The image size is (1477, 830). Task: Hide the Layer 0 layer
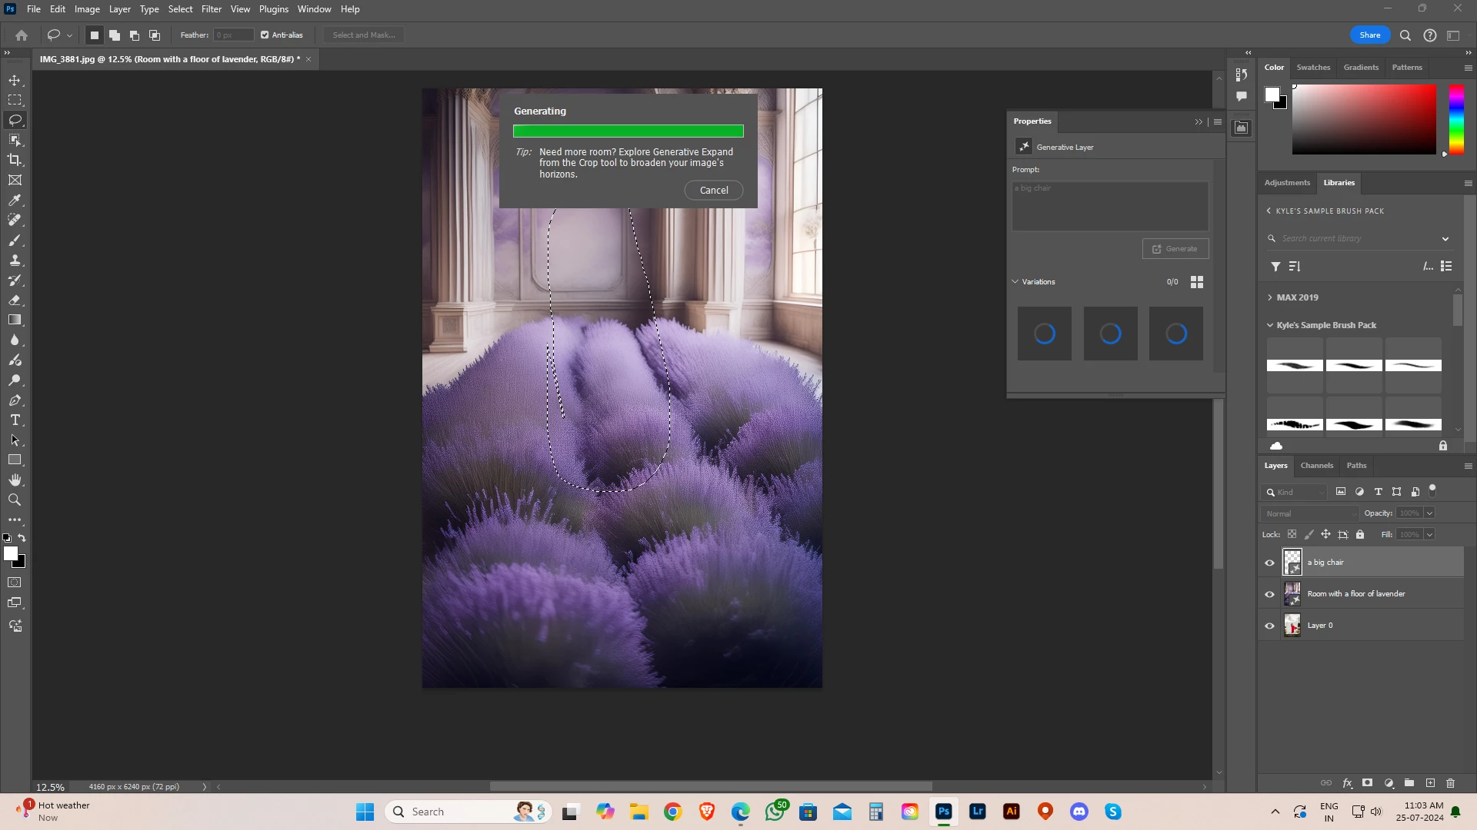[x=1269, y=626]
